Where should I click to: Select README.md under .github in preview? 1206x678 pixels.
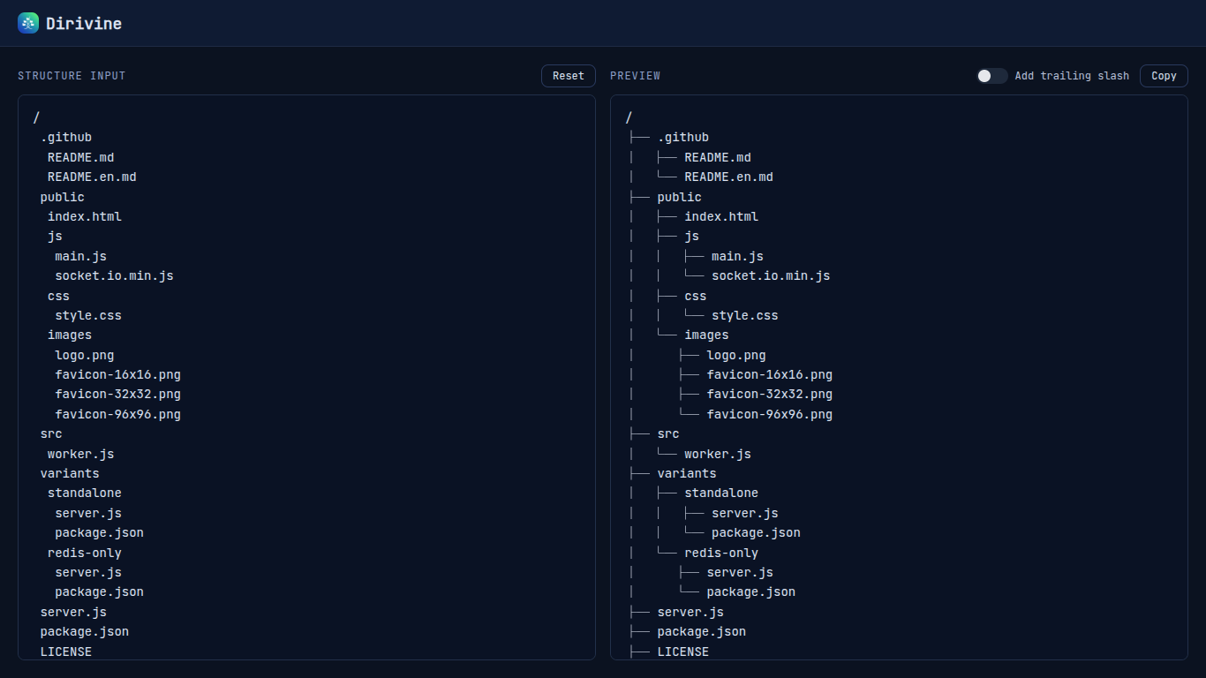tap(718, 157)
